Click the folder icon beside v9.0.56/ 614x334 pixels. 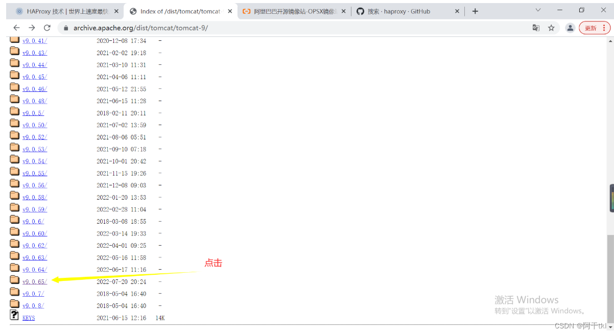pos(14,183)
